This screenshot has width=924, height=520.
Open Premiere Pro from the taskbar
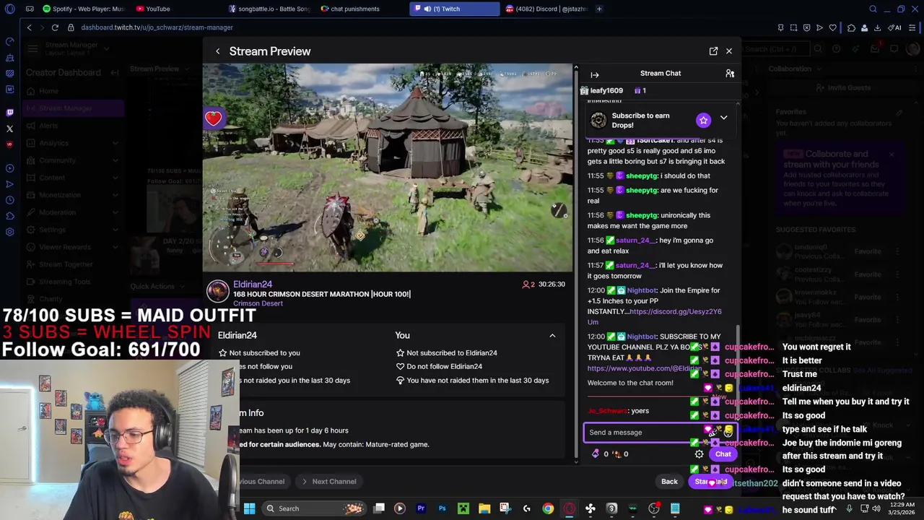421,508
